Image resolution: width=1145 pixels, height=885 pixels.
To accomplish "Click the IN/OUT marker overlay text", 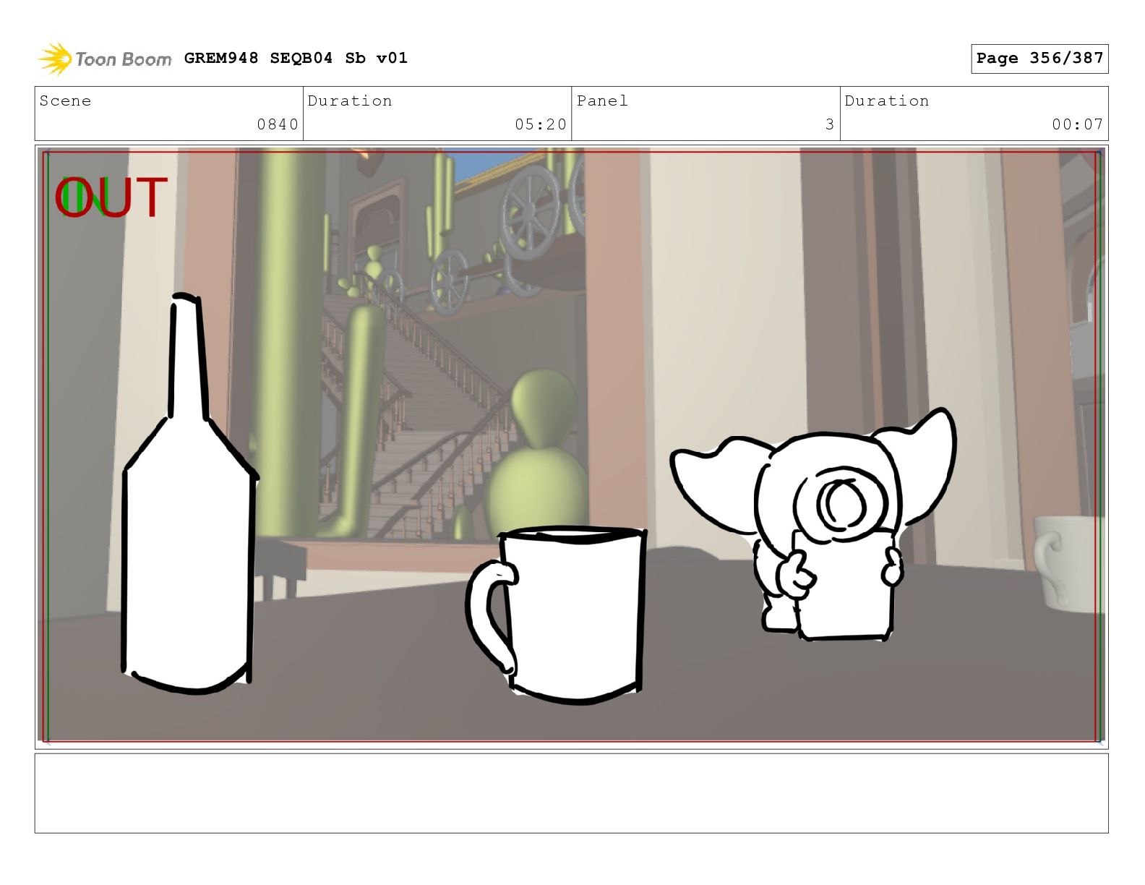I will coord(111,197).
